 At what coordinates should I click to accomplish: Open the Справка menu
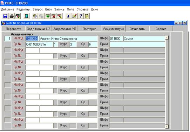click(82, 9)
